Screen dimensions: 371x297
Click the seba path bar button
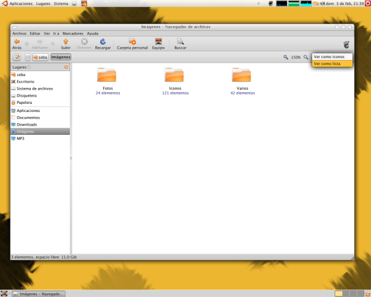(40, 57)
